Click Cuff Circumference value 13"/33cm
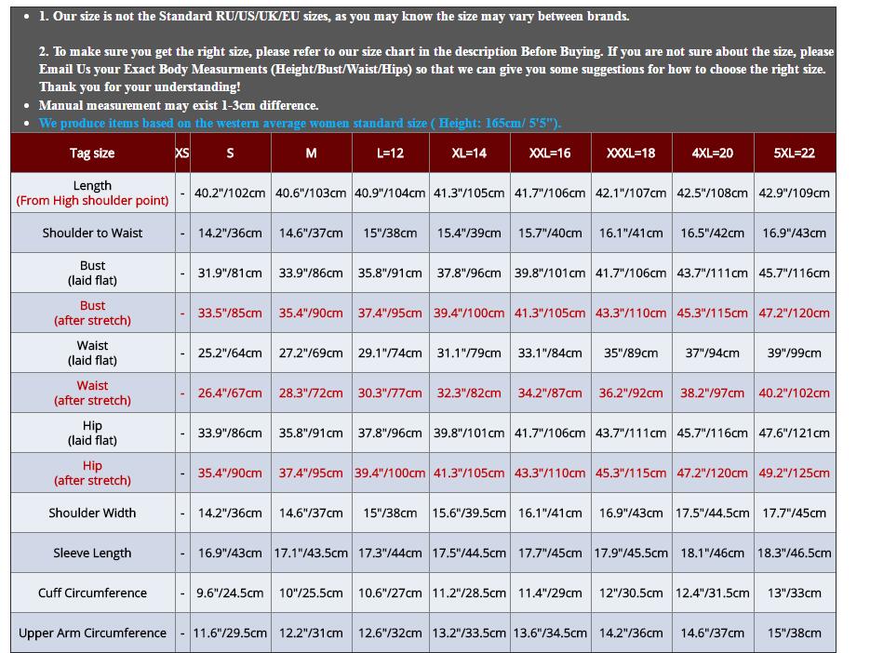Viewport: 870px width, 653px height. [794, 593]
